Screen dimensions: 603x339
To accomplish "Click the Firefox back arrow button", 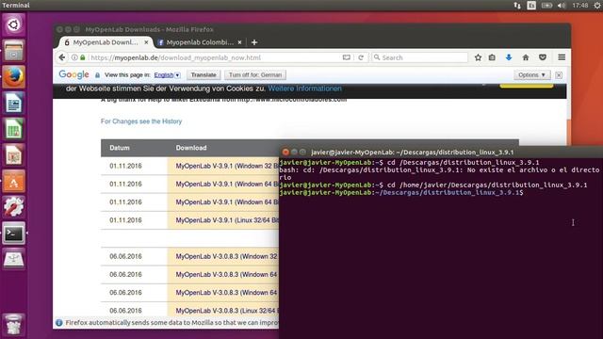I will [x=62, y=57].
